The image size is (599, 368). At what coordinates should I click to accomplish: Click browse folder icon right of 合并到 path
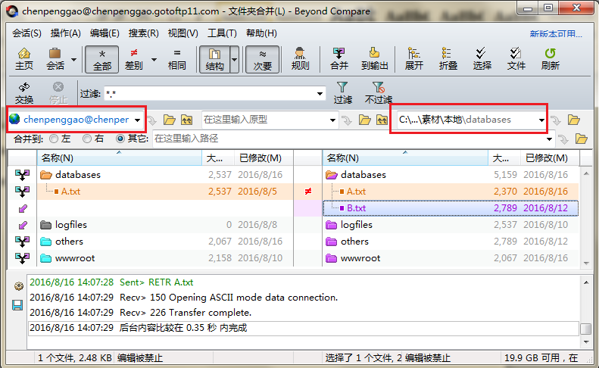(x=581, y=139)
